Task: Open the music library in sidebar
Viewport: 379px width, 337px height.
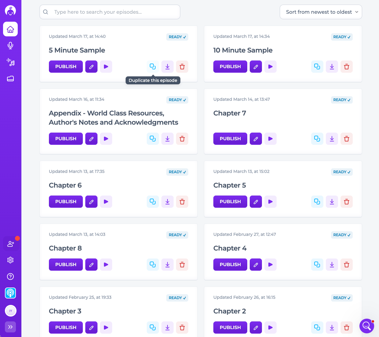Action: (10, 62)
